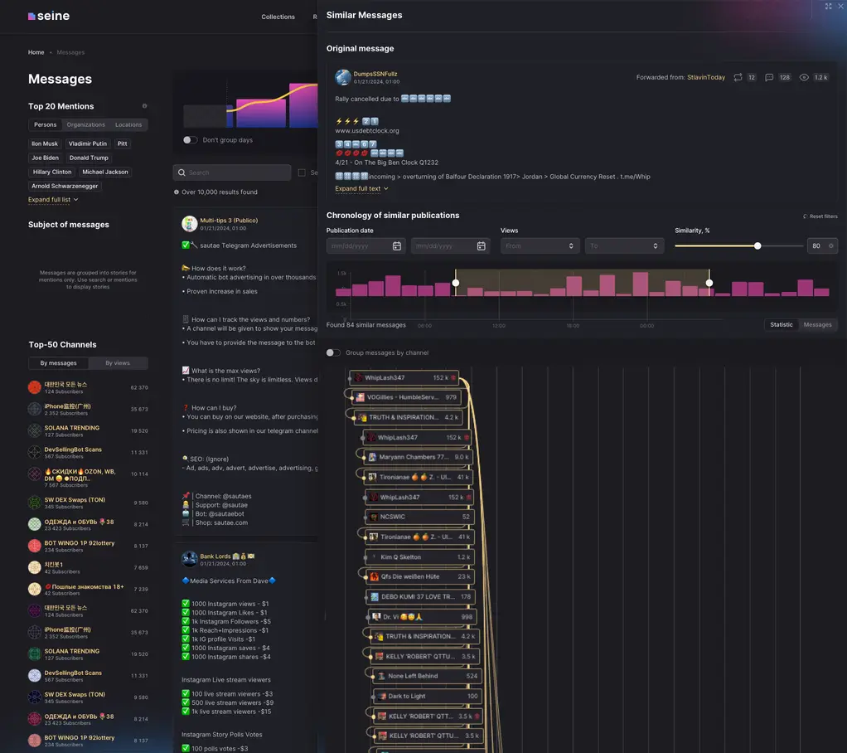Click the comments icon near 128
Image resolution: width=847 pixels, height=753 pixels.
point(769,77)
